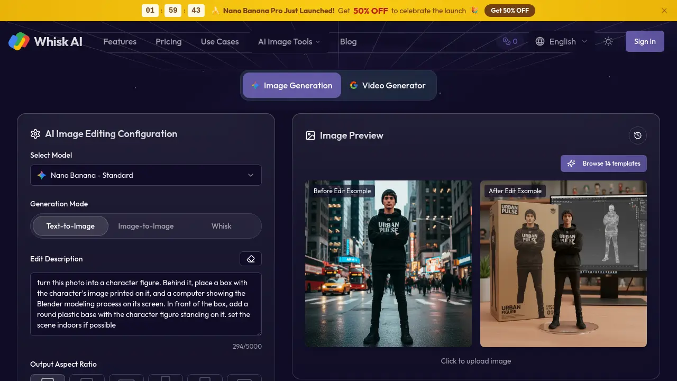
Task: Click the 294/5000 character counter
Action: [x=247, y=347]
